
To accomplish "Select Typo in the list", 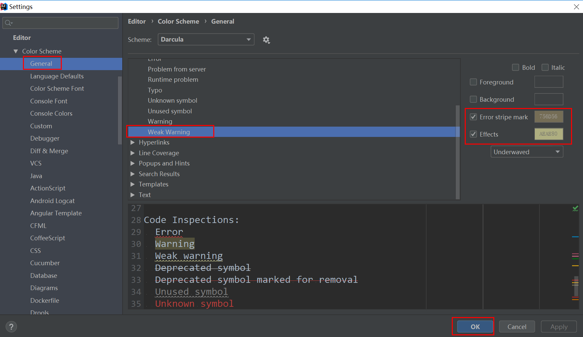I will tap(155, 90).
